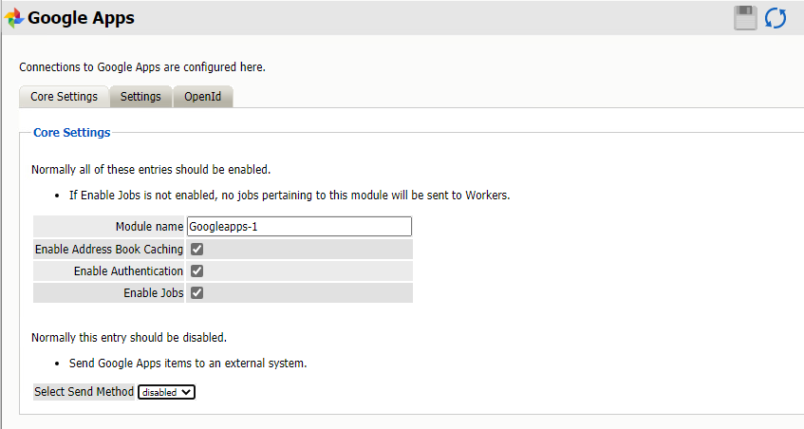This screenshot has width=804, height=429.
Task: Reload the page using the refresh arrows icon
Action: point(776,18)
